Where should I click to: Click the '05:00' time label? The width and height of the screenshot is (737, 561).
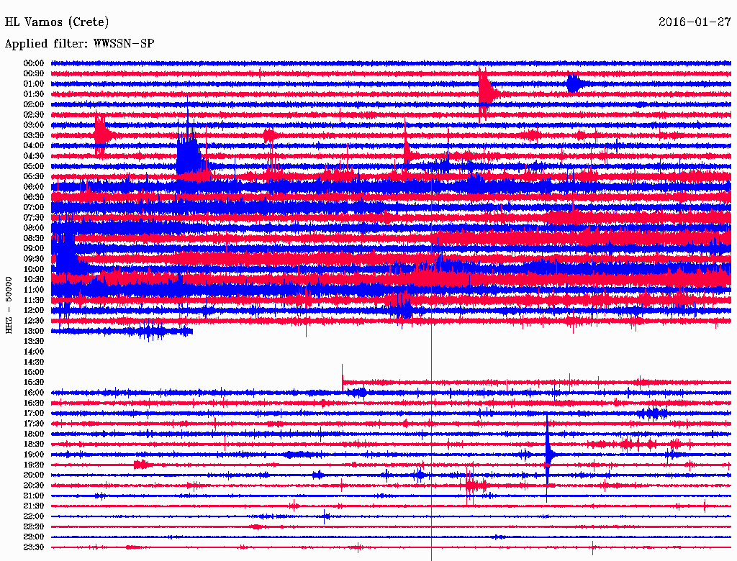pyautogui.click(x=34, y=166)
